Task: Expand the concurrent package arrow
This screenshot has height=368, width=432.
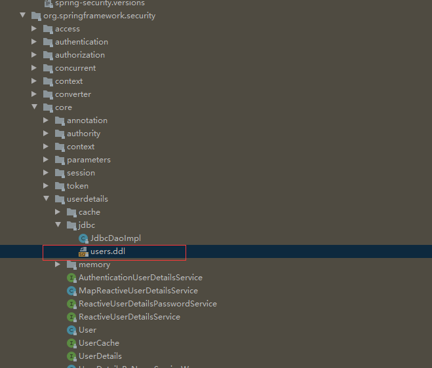Action: click(x=34, y=67)
